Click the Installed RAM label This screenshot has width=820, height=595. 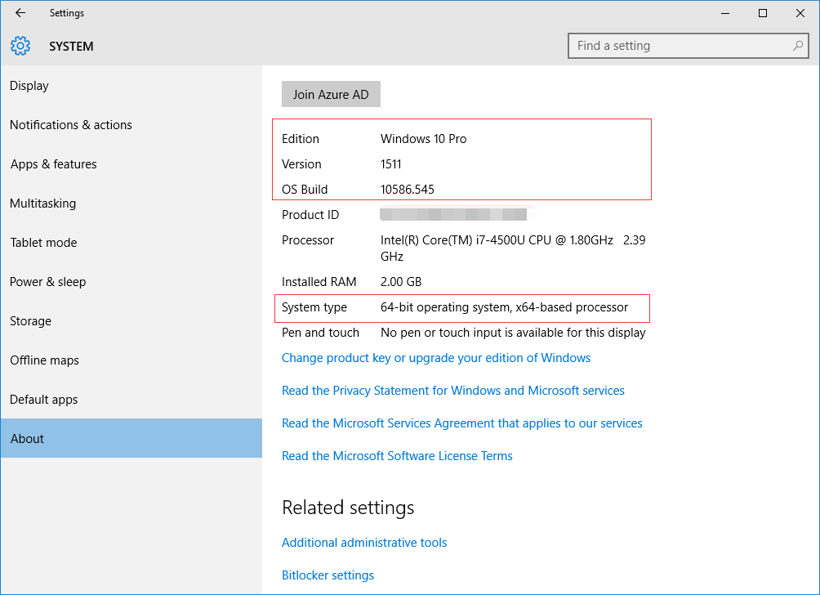click(319, 282)
